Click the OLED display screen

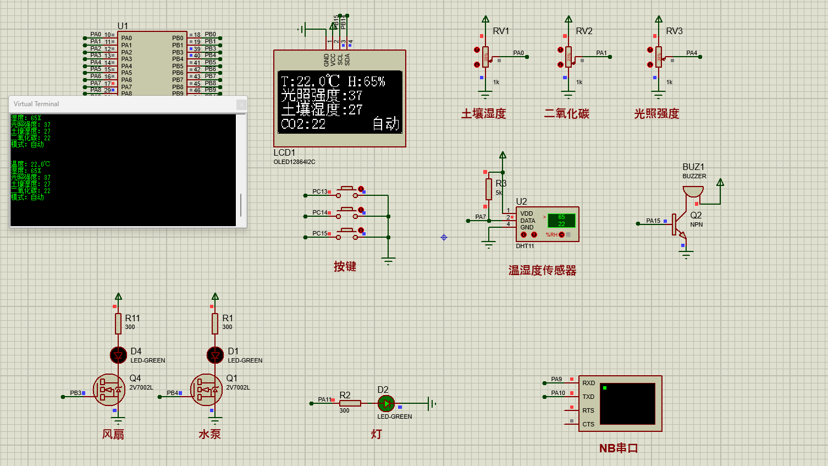[x=340, y=102]
